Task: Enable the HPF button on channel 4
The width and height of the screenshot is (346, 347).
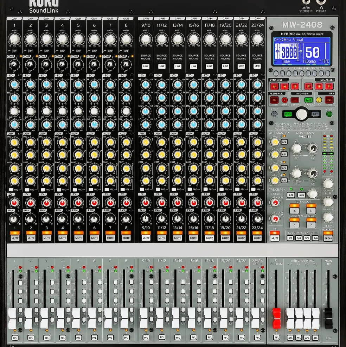Action: [62, 51]
